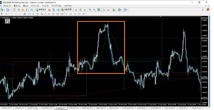Click the zoom in magnifier icon
Screen dimensions: 214x110
point(90,10)
